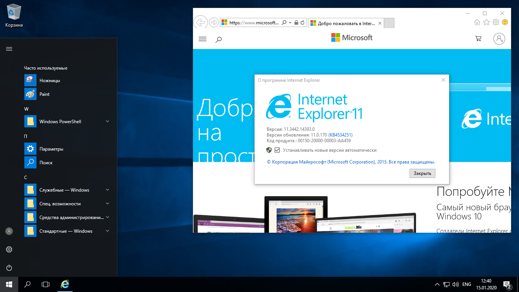Maximize the Internet Explorer window
Image resolution: width=519 pixels, height=292 pixels.
(485, 13)
